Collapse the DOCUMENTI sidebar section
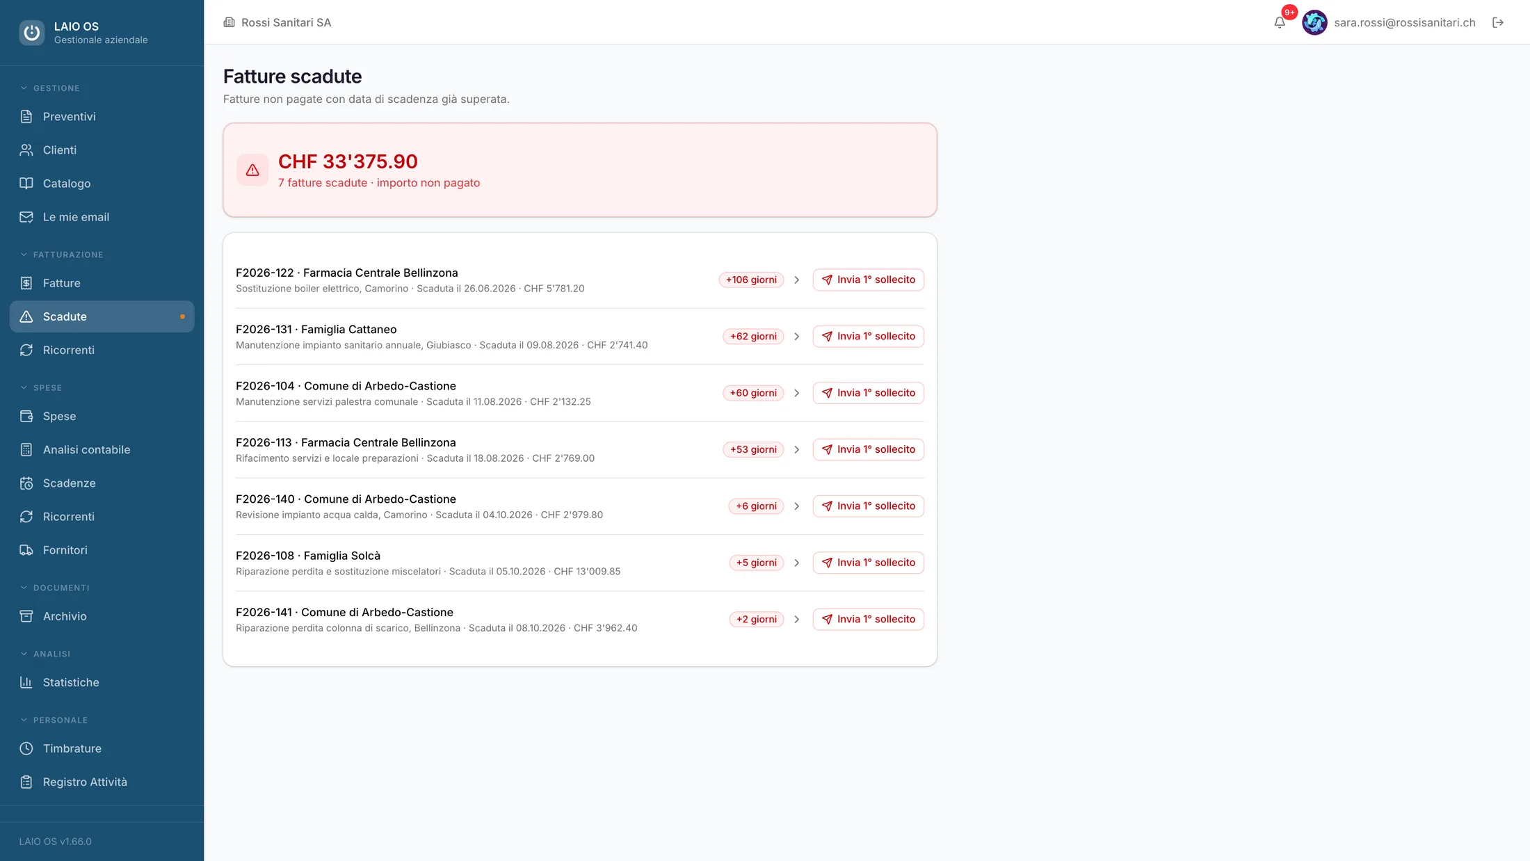The width and height of the screenshot is (1530, 861). [55, 588]
